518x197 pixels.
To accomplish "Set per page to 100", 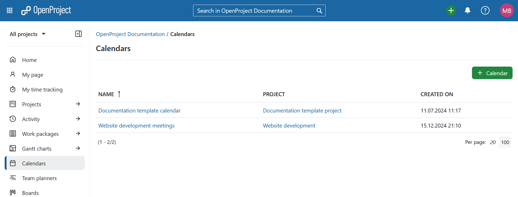I will [x=505, y=142].
